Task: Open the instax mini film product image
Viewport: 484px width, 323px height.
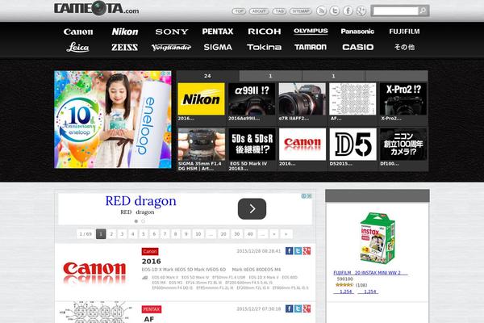Action: pyautogui.click(x=378, y=237)
